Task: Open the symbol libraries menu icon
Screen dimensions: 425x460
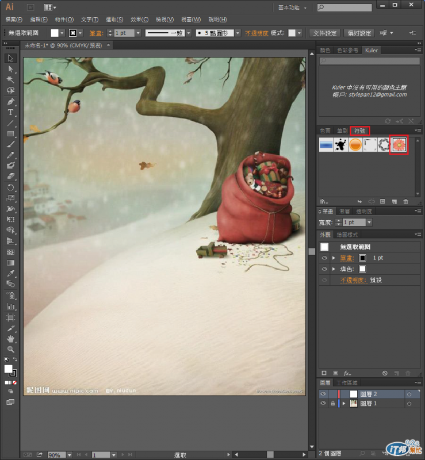Action: pyautogui.click(x=324, y=202)
